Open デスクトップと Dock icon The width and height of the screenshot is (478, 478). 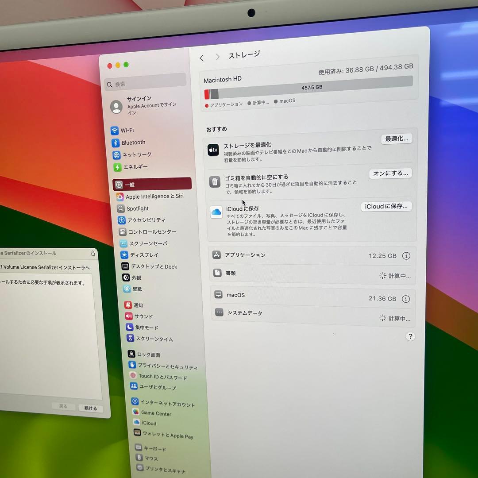[x=125, y=266]
